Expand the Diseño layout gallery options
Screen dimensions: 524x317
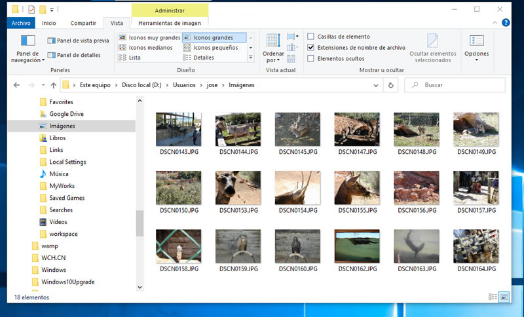click(x=252, y=58)
